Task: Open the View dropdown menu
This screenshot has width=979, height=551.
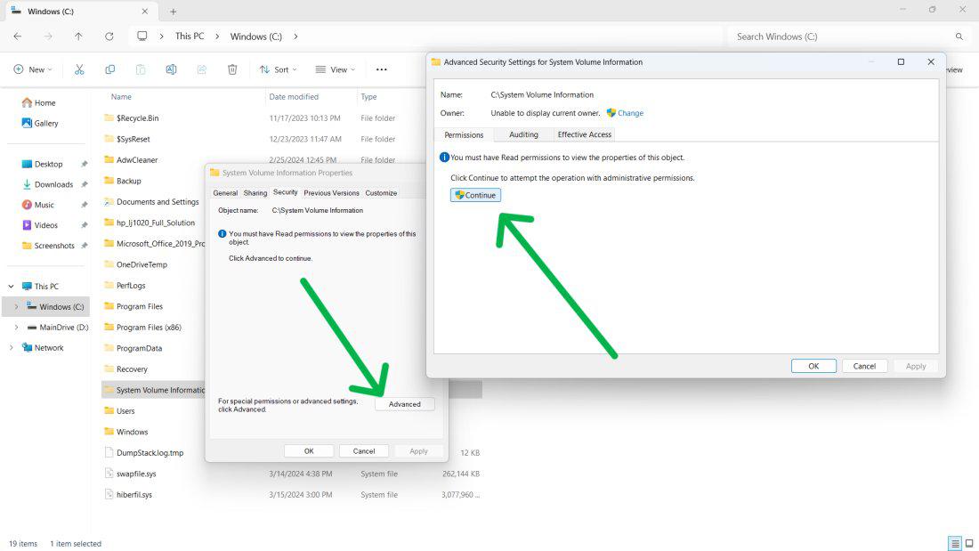Action: click(336, 69)
